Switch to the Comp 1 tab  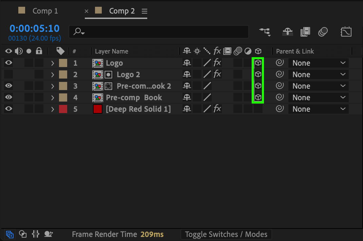[45, 11]
